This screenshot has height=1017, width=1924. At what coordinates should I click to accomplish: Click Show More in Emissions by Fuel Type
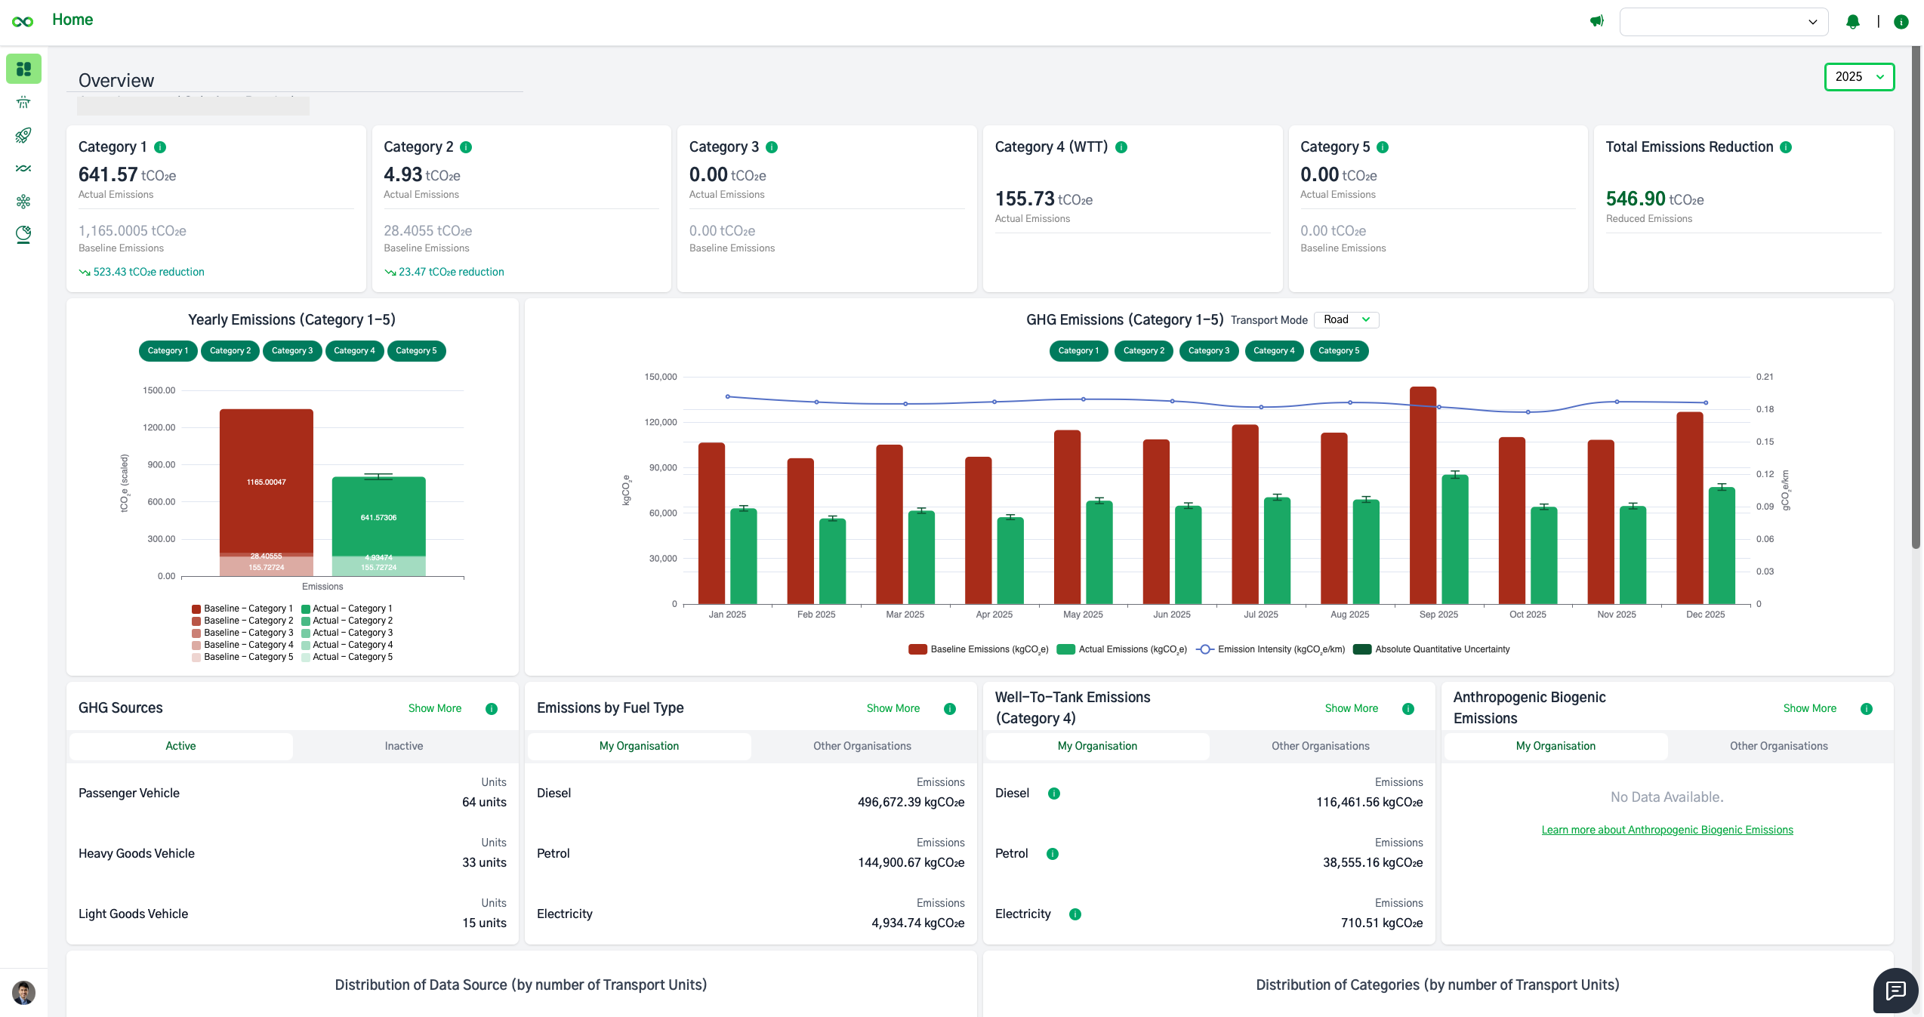point(893,709)
